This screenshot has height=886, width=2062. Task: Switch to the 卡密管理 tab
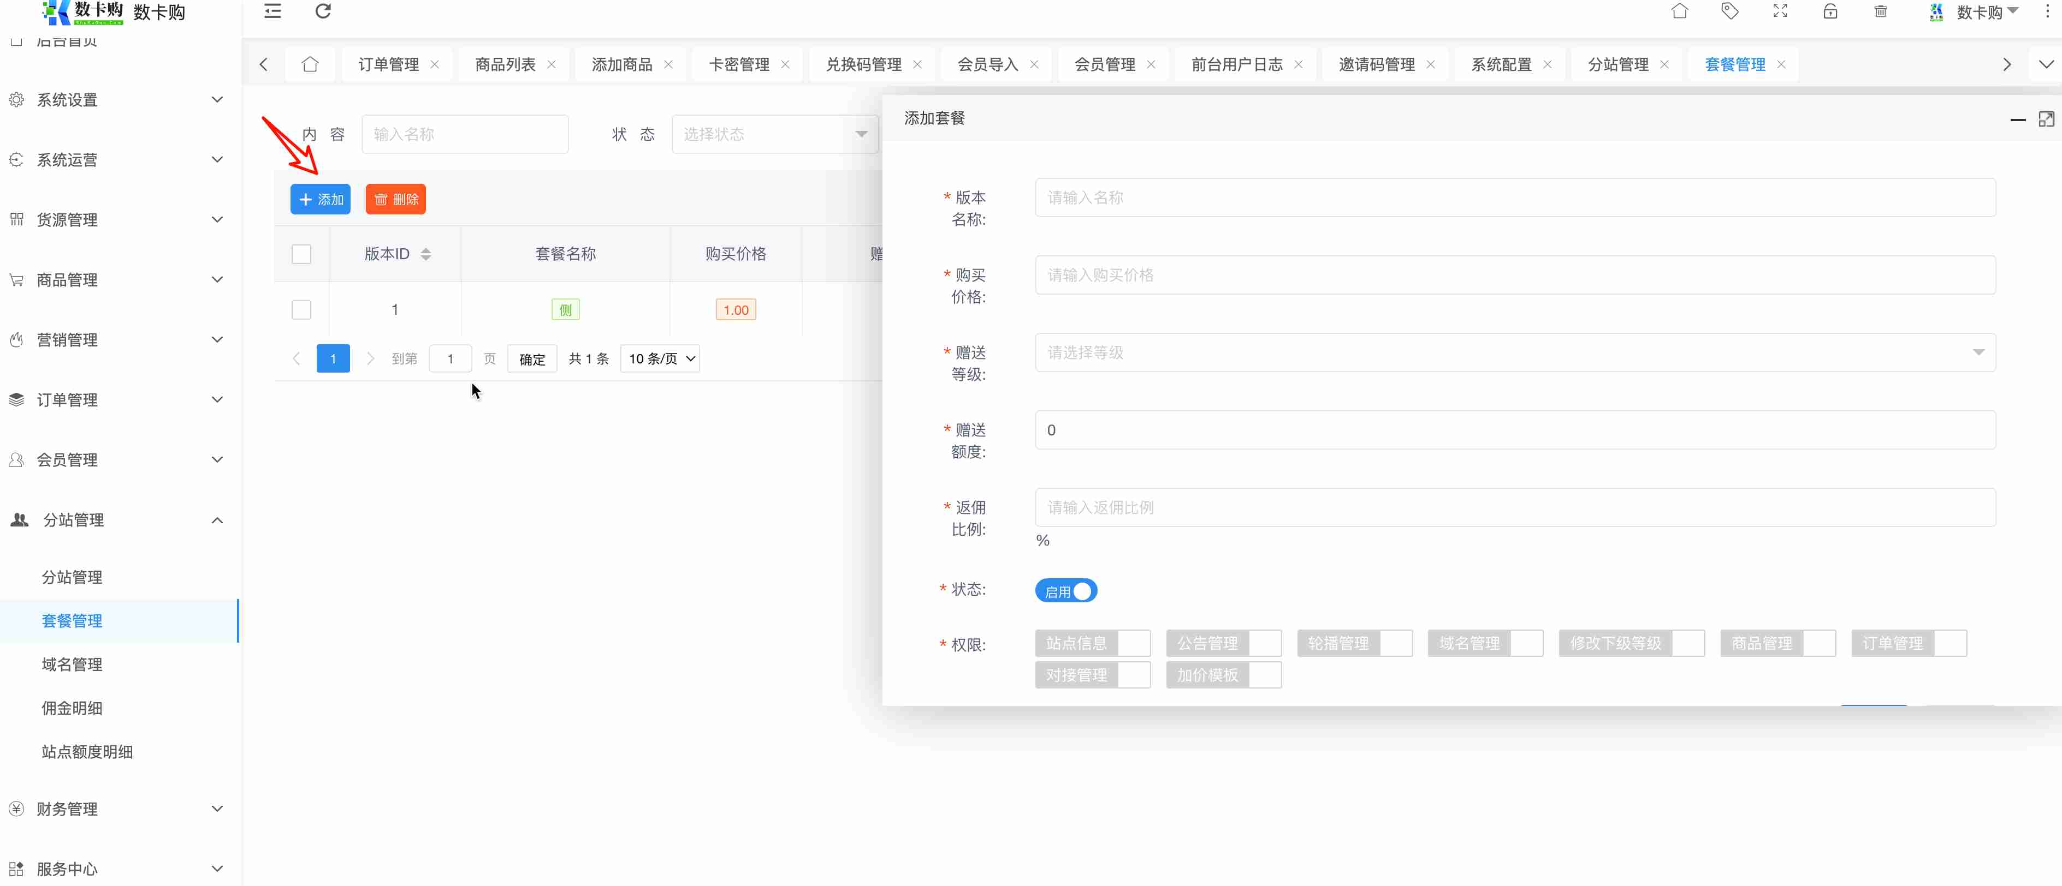(738, 65)
